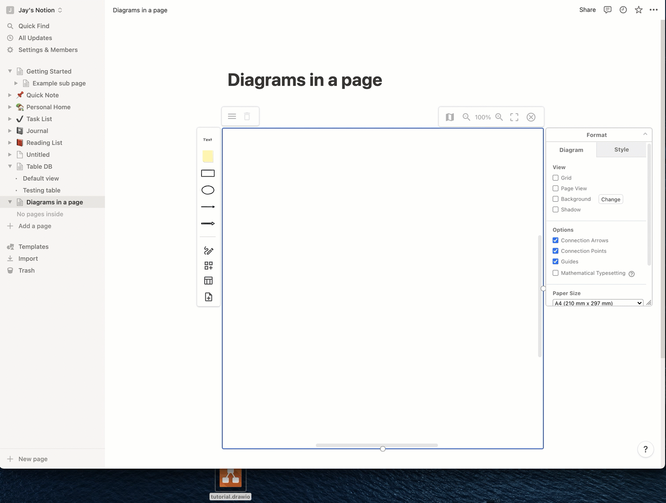Open the extra shapes picker
Viewport: 666px width, 503px height.
(x=208, y=265)
